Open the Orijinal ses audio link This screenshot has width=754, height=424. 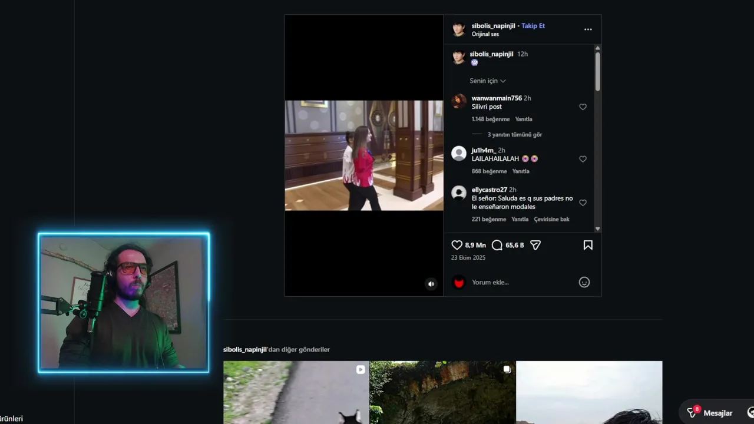(x=485, y=34)
